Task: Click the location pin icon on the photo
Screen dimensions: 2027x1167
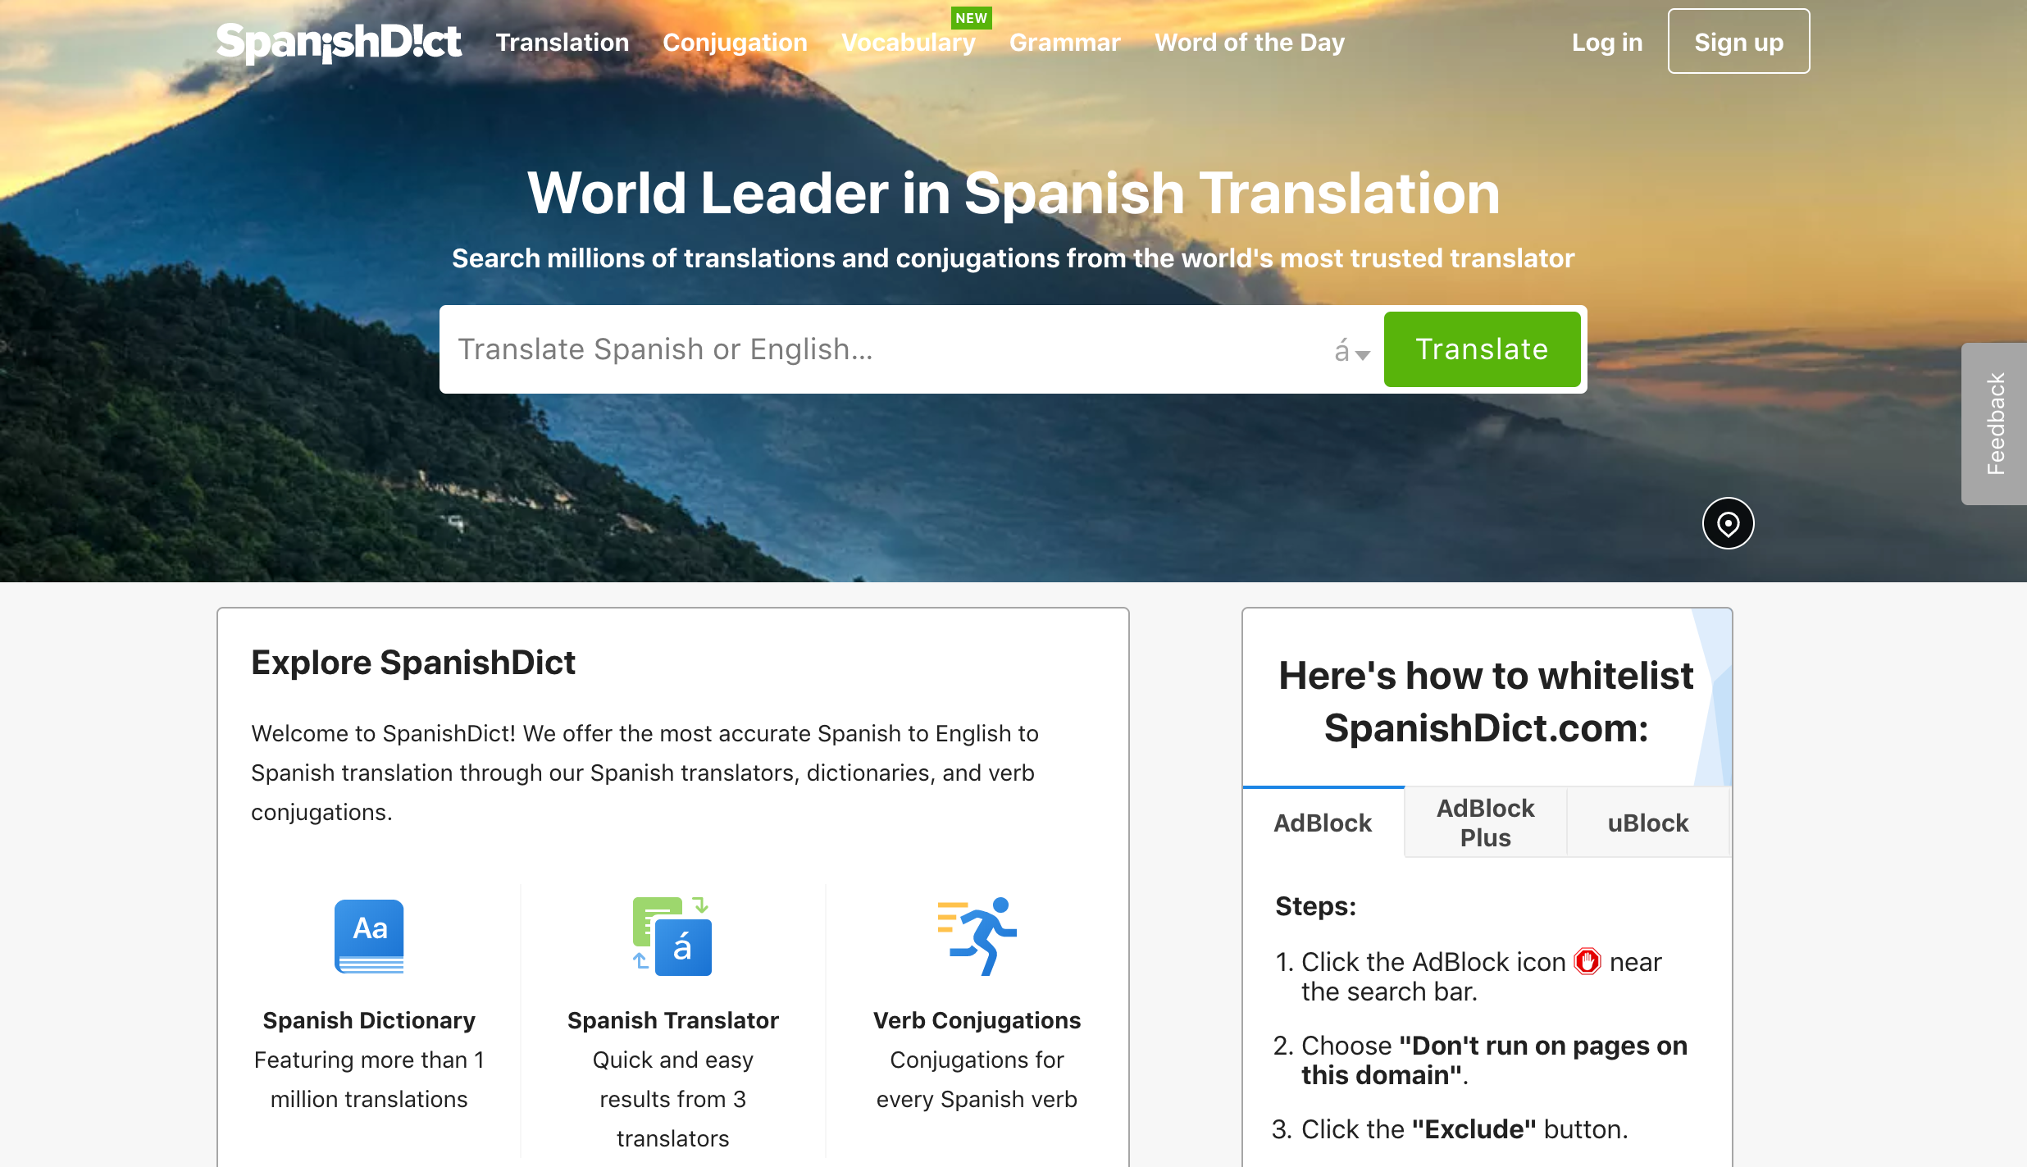Action: pos(1728,523)
